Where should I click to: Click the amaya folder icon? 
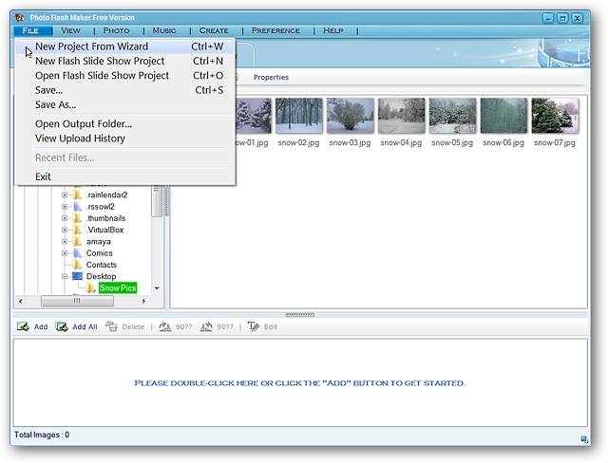coord(78,241)
